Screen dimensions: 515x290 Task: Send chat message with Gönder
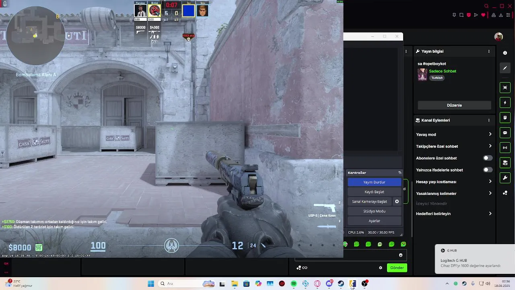click(397, 268)
